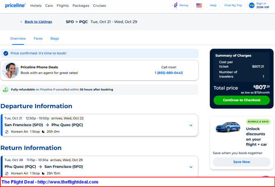This screenshot has width=275, height=187.
Task: Click the 'arrives, Wed, Oct 22' note
Action: point(67,118)
